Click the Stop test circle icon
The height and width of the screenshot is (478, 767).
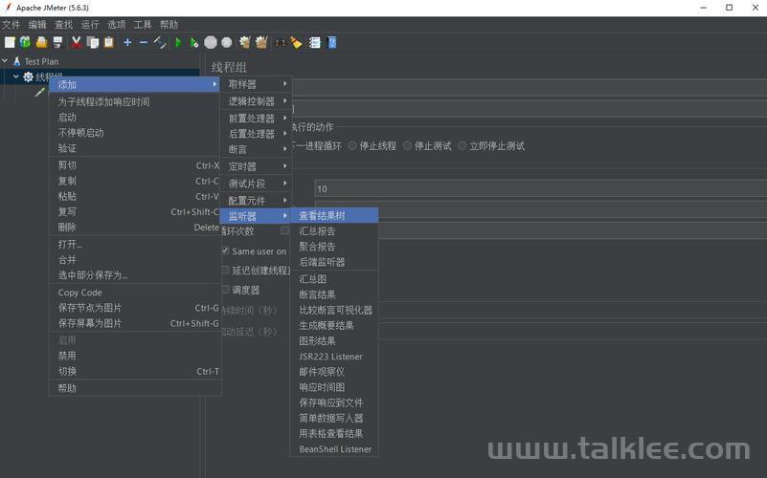(x=211, y=42)
